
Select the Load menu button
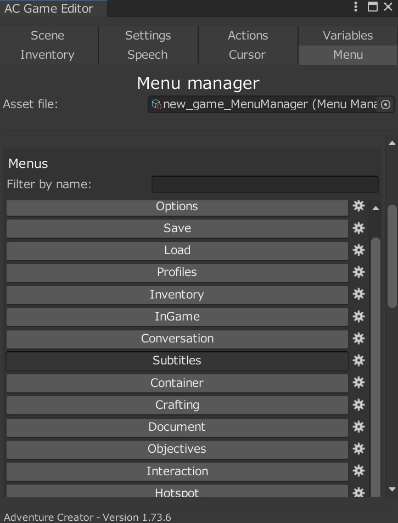pos(177,250)
